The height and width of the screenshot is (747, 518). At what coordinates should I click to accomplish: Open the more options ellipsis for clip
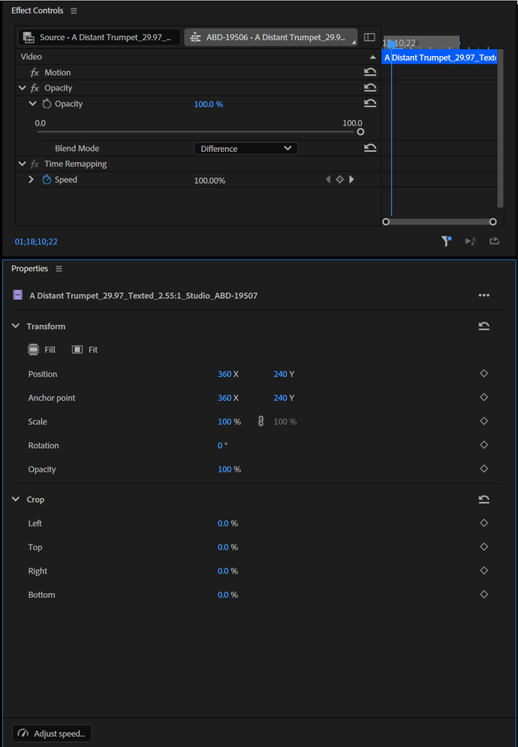click(484, 295)
